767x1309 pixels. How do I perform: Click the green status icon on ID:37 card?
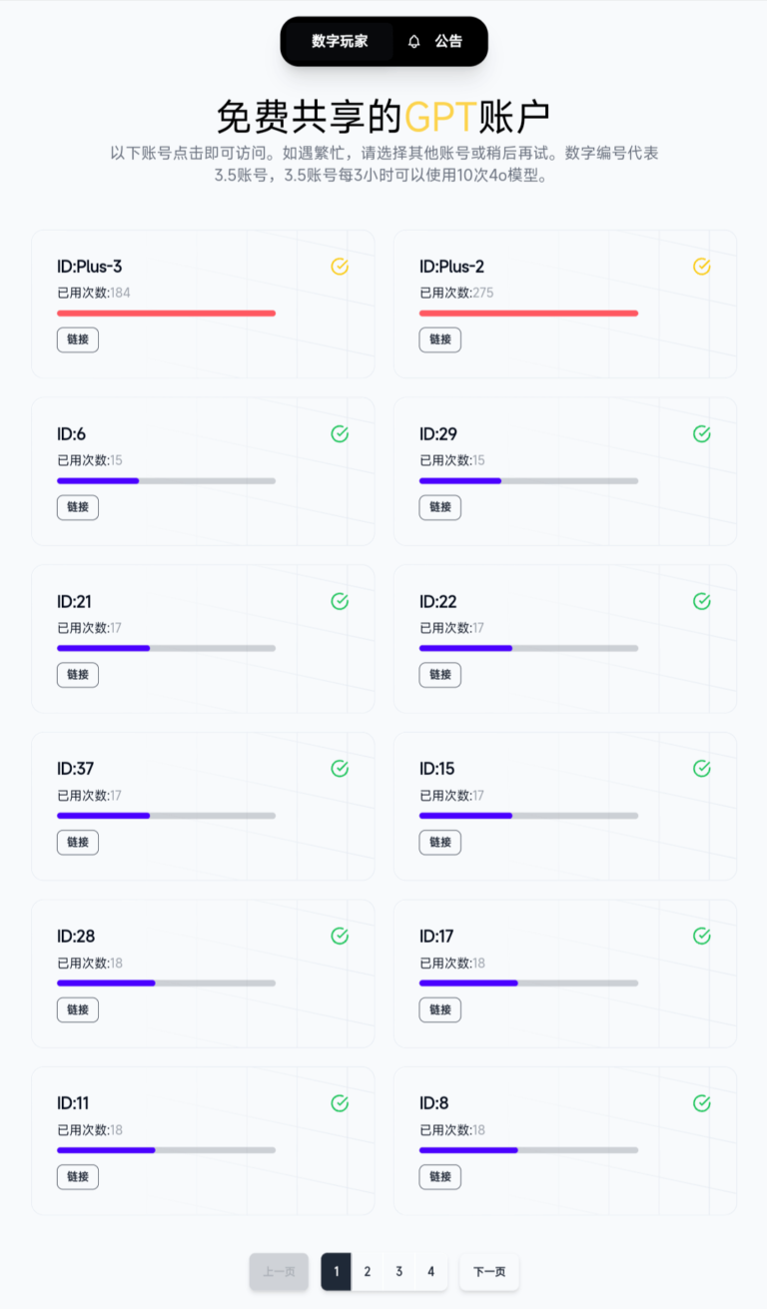340,769
